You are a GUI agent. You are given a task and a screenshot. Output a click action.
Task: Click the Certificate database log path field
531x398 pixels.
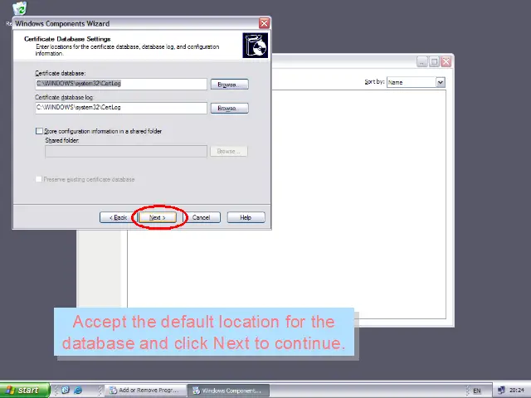pos(121,108)
